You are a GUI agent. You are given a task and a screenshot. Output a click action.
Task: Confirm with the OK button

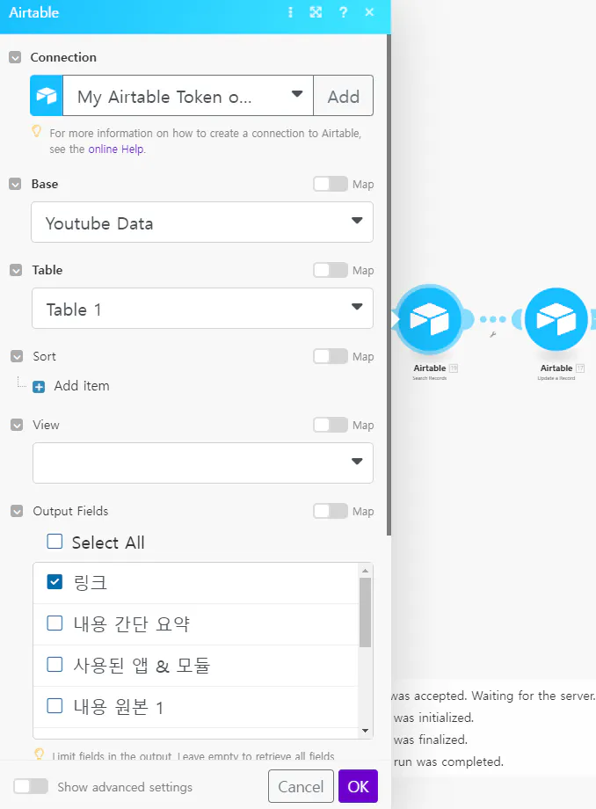[x=359, y=786]
